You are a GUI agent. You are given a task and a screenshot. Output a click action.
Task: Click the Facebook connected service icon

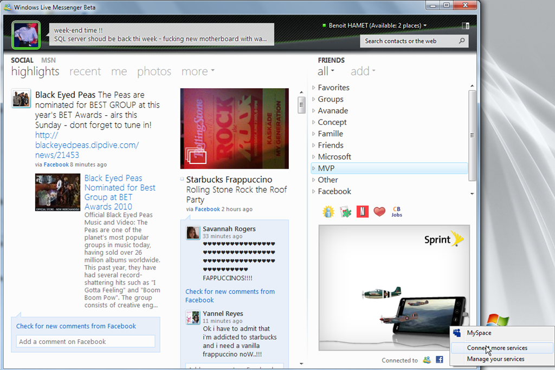click(x=439, y=360)
